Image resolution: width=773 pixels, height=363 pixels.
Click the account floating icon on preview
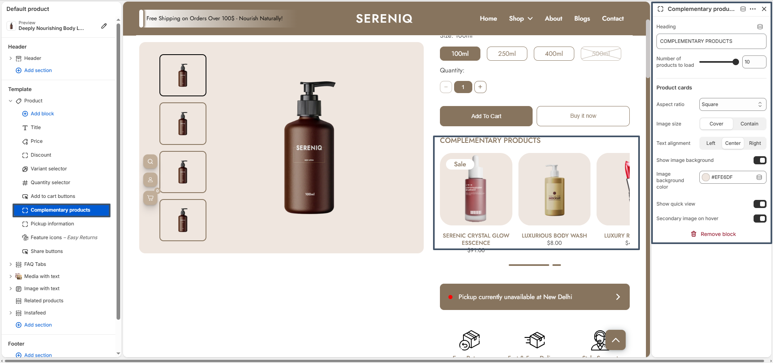[x=150, y=180]
